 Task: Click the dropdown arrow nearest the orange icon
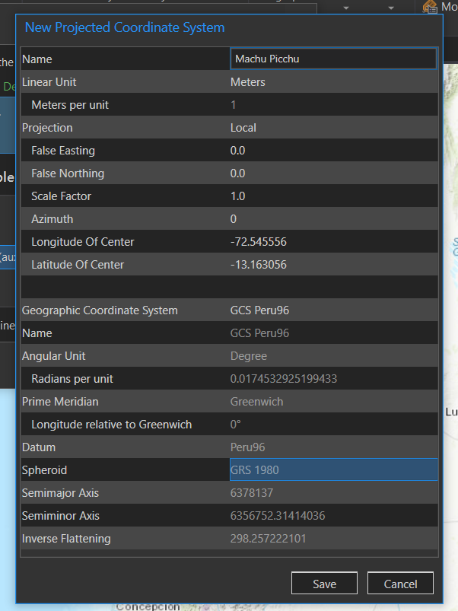[x=391, y=8]
